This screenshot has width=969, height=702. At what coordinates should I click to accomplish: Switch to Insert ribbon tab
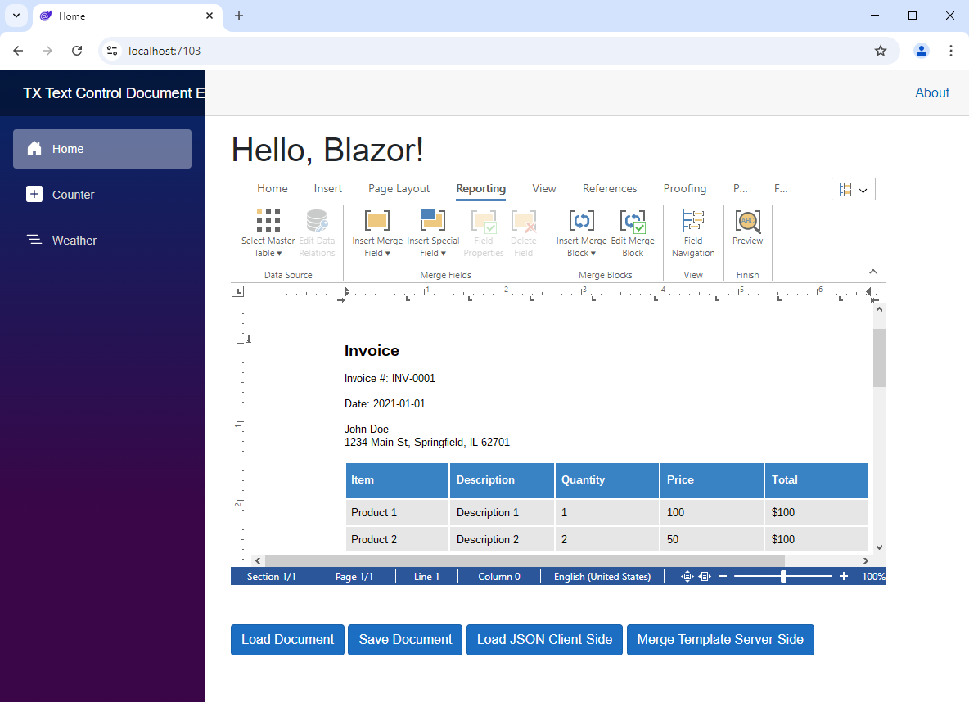327,188
